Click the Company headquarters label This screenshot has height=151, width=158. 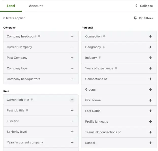[23, 79]
